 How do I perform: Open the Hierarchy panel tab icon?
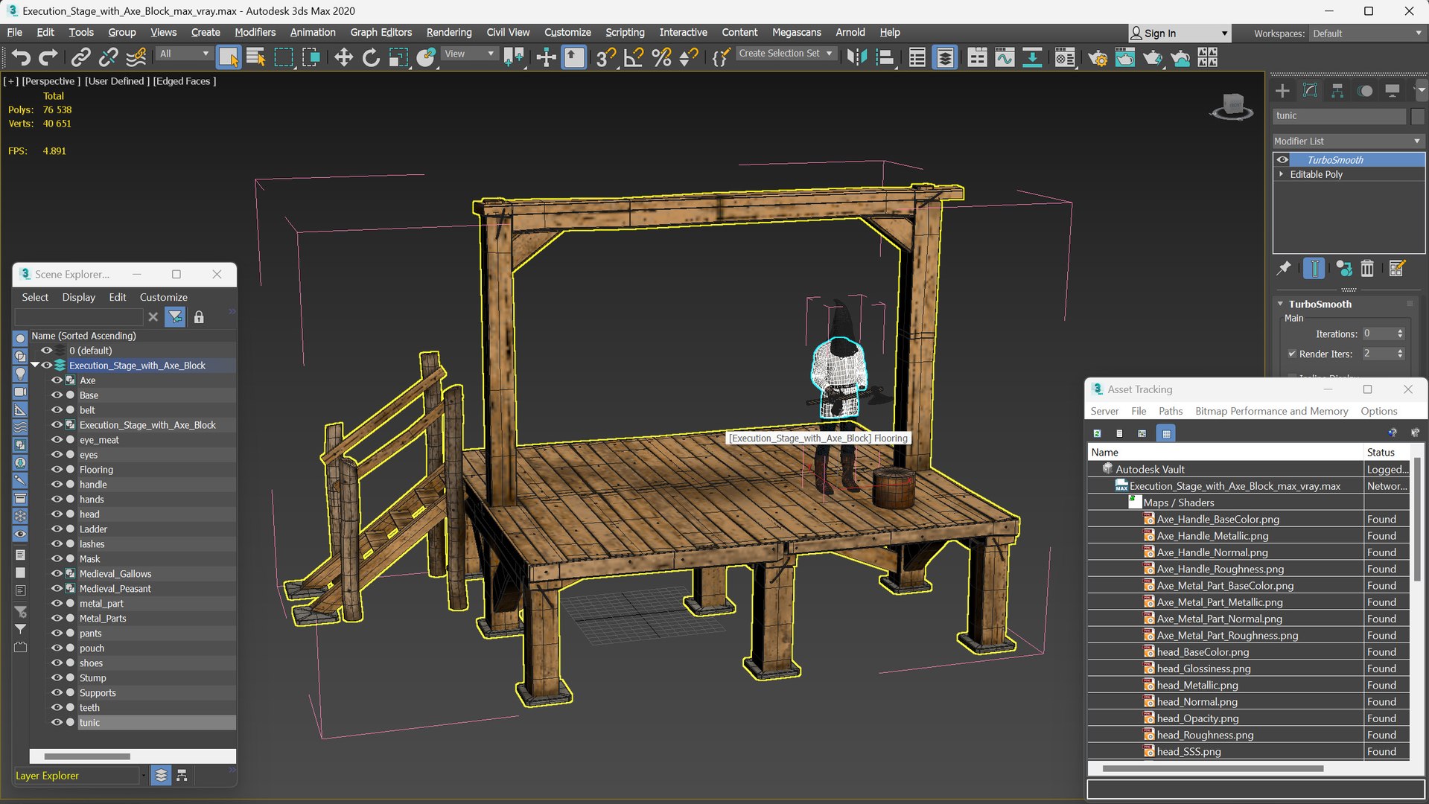click(1337, 91)
